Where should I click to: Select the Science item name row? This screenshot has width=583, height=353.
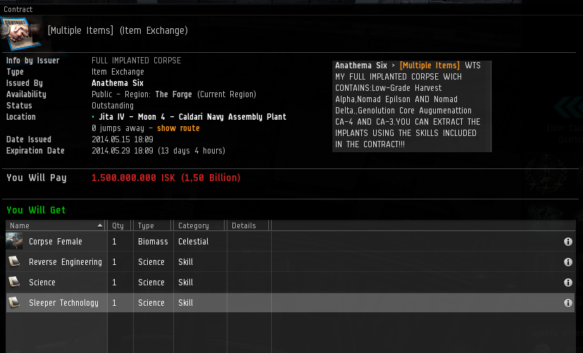pyautogui.click(x=290, y=283)
